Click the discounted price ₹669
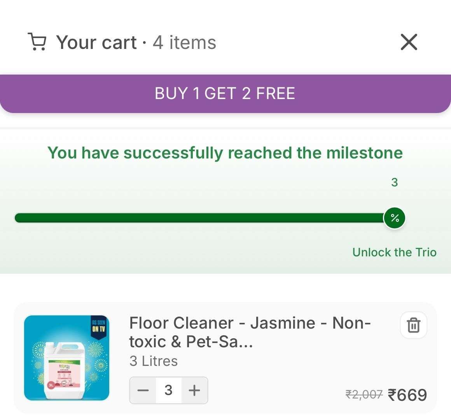The image size is (451, 416). 407,395
